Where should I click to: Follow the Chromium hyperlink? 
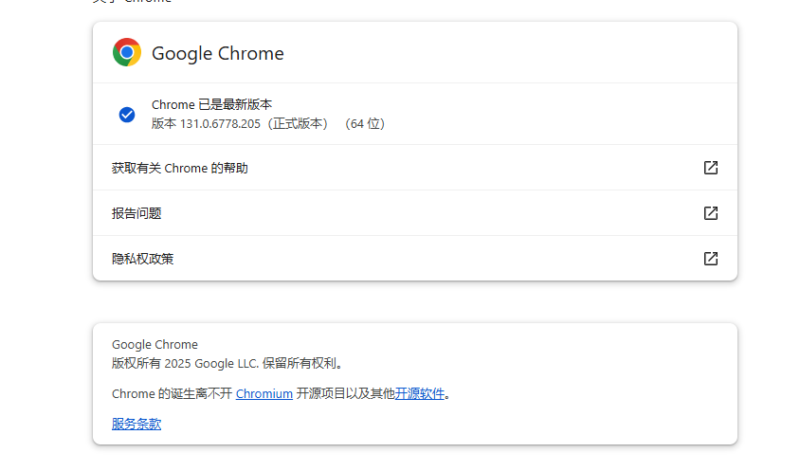point(264,393)
